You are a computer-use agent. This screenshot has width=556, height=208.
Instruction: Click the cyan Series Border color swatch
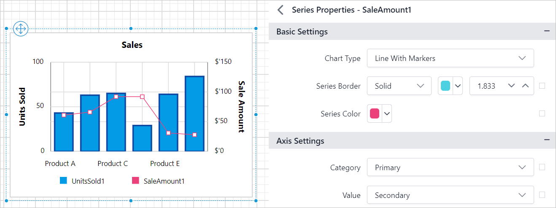pos(445,86)
